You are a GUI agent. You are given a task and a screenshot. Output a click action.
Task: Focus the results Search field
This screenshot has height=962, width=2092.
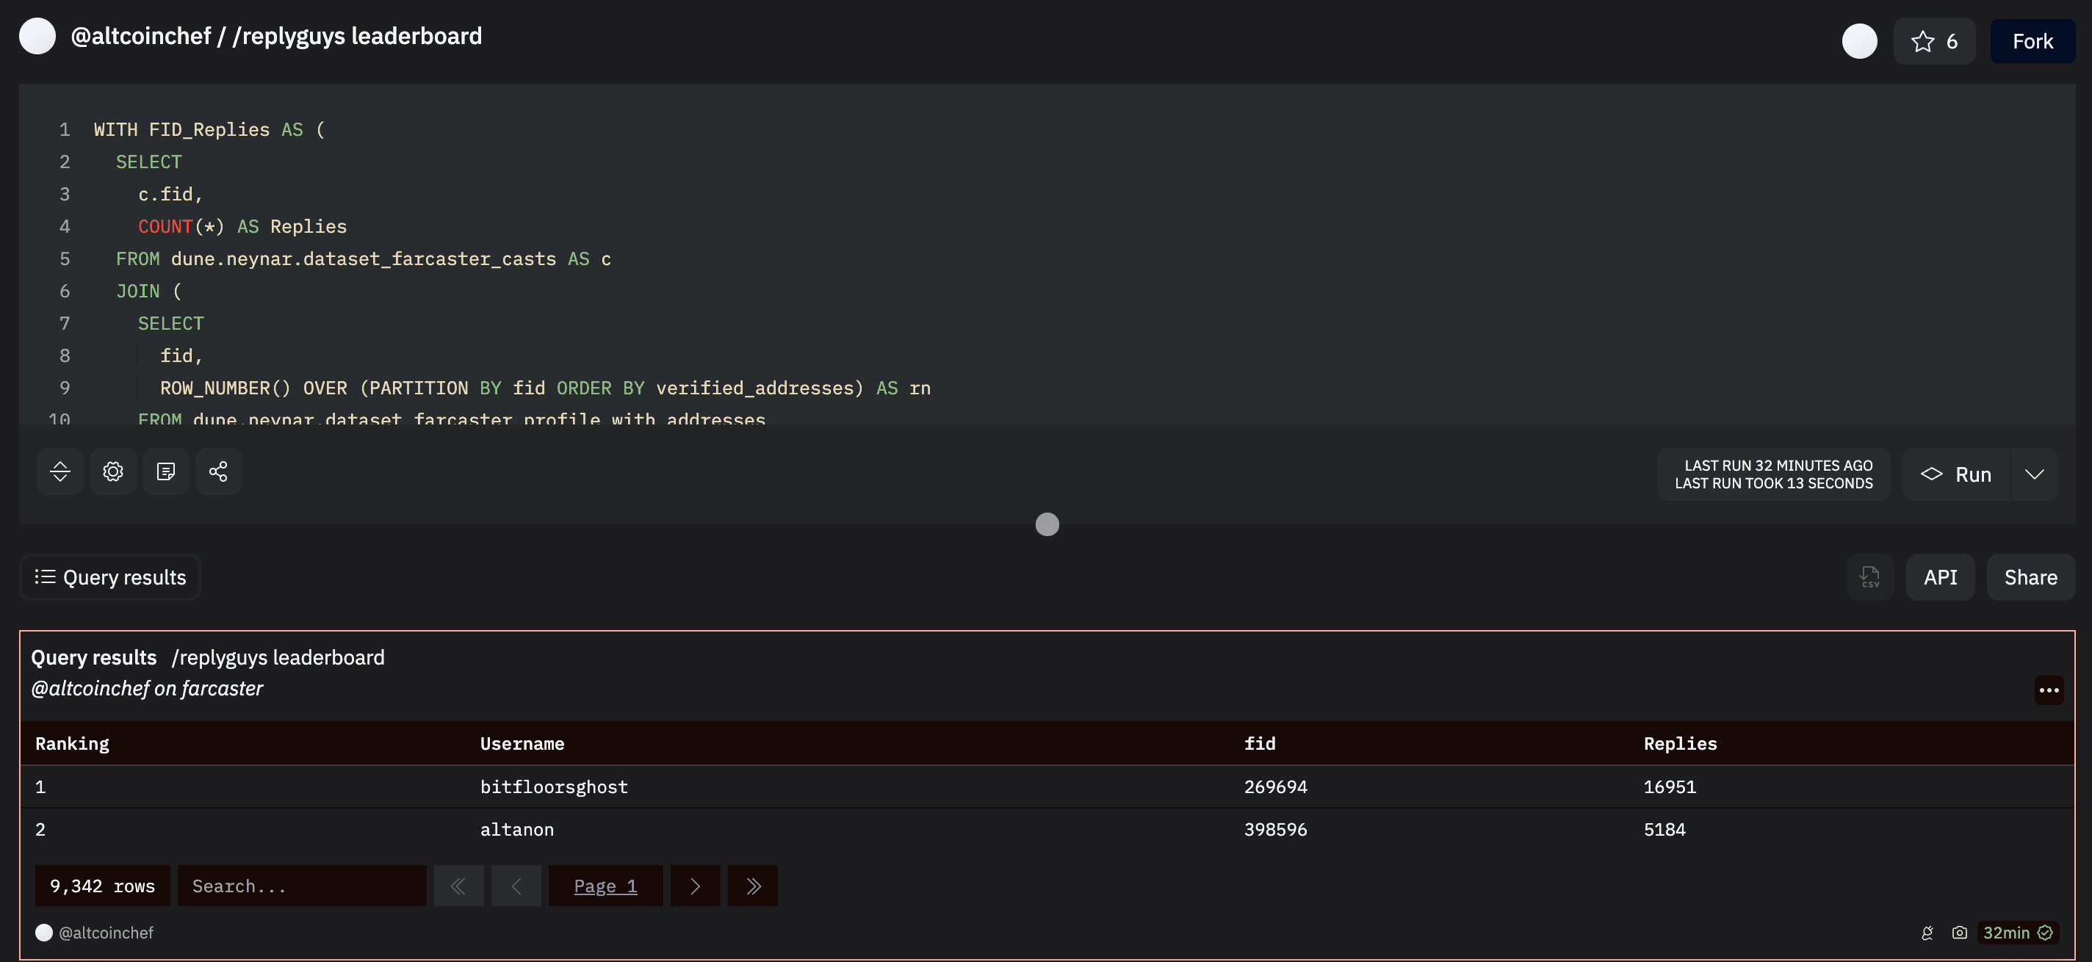[302, 886]
